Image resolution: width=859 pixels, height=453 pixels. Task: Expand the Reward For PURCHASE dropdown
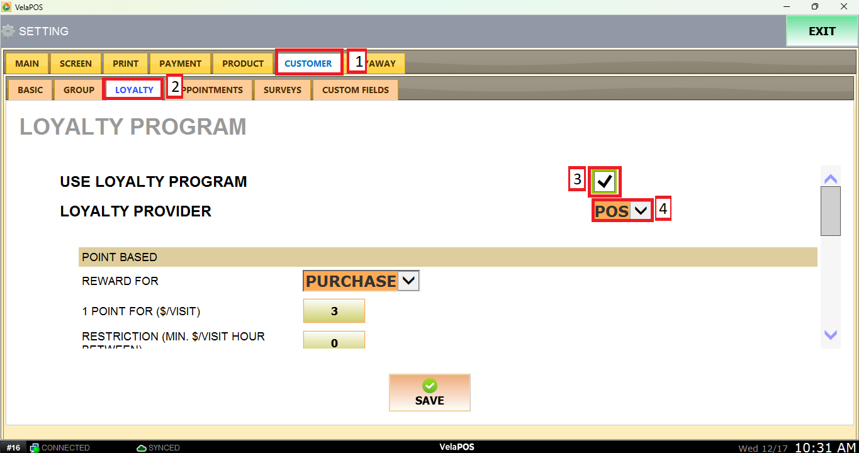[x=361, y=281]
